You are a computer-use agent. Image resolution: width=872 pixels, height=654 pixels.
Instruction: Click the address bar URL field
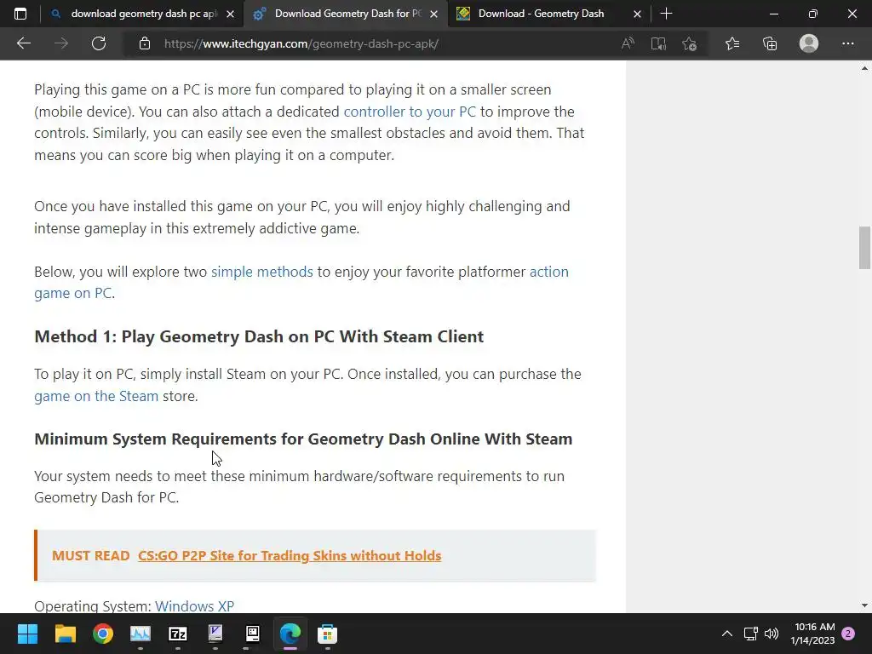tap(384, 43)
